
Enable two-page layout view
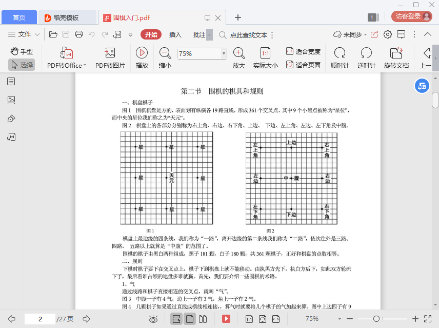point(203,319)
